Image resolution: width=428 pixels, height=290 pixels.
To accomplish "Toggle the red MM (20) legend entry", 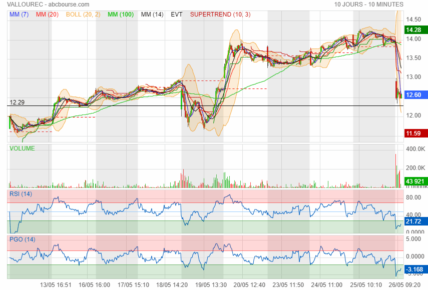I will pyautogui.click(x=48, y=14).
